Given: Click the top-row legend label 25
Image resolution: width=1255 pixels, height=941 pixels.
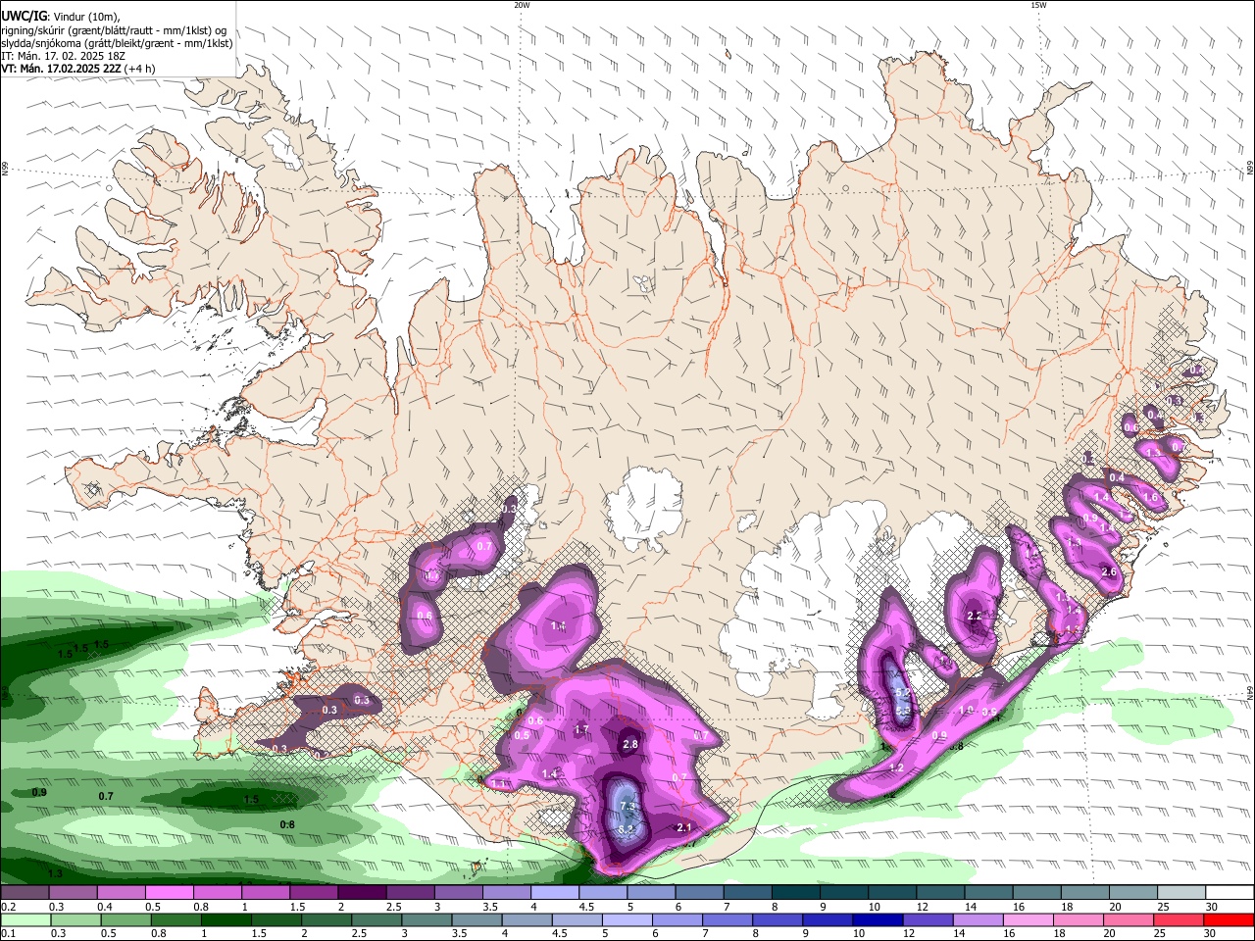Looking at the screenshot, I should click(x=1162, y=907).
